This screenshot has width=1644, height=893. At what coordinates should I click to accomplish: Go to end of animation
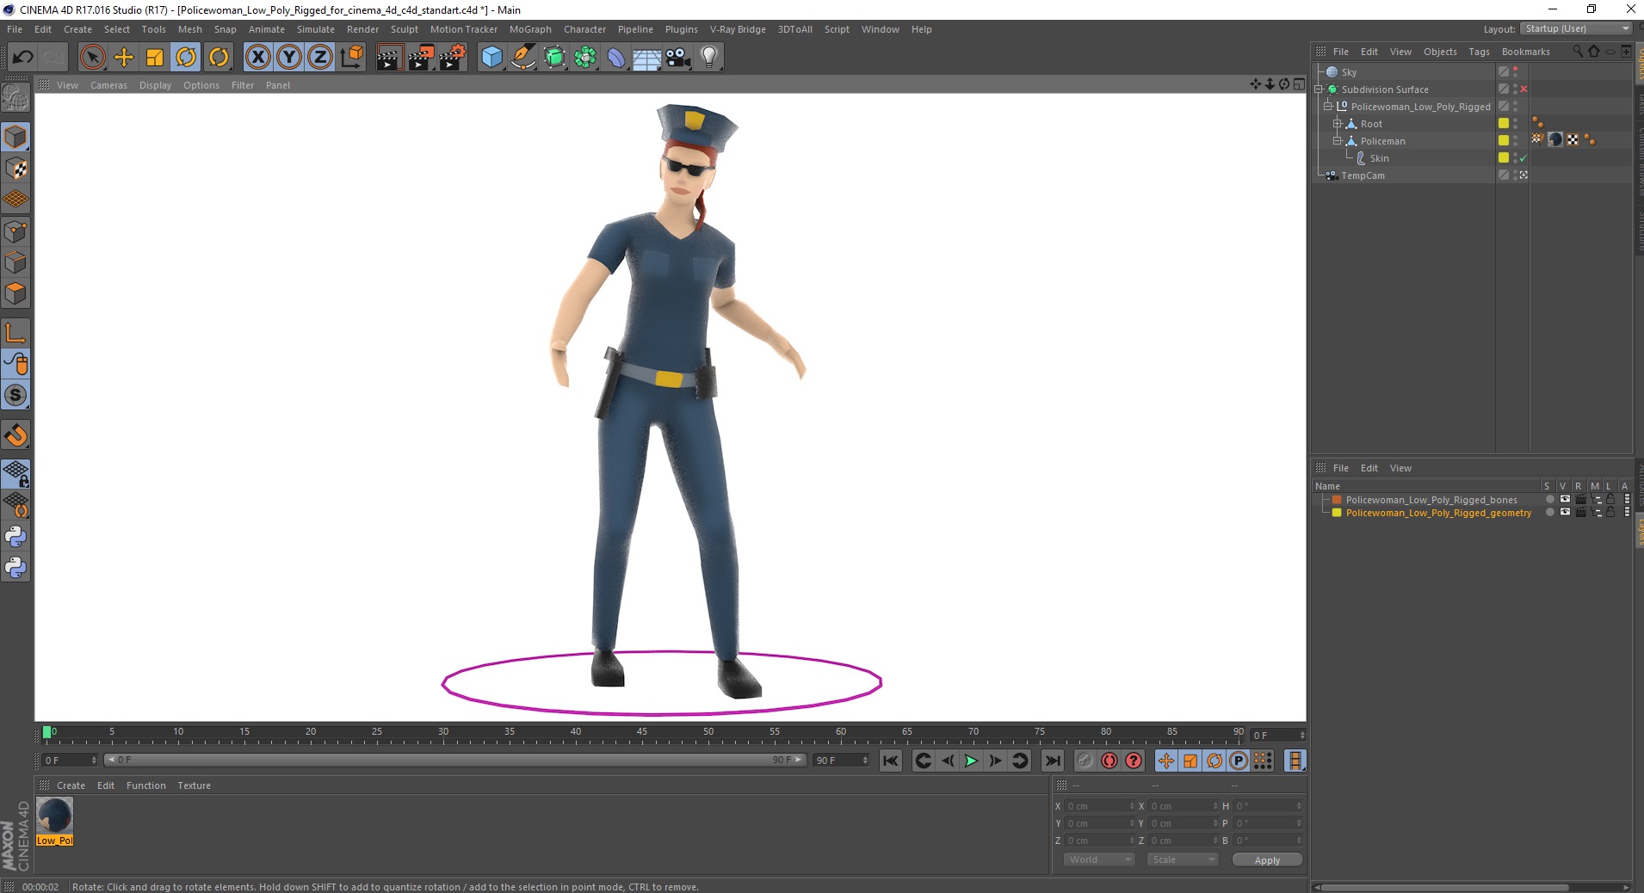click(1052, 761)
